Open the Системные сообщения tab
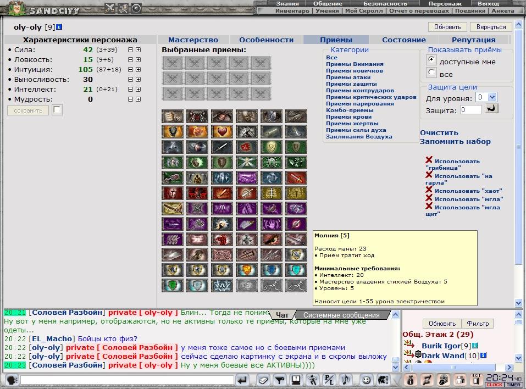 pos(341,315)
